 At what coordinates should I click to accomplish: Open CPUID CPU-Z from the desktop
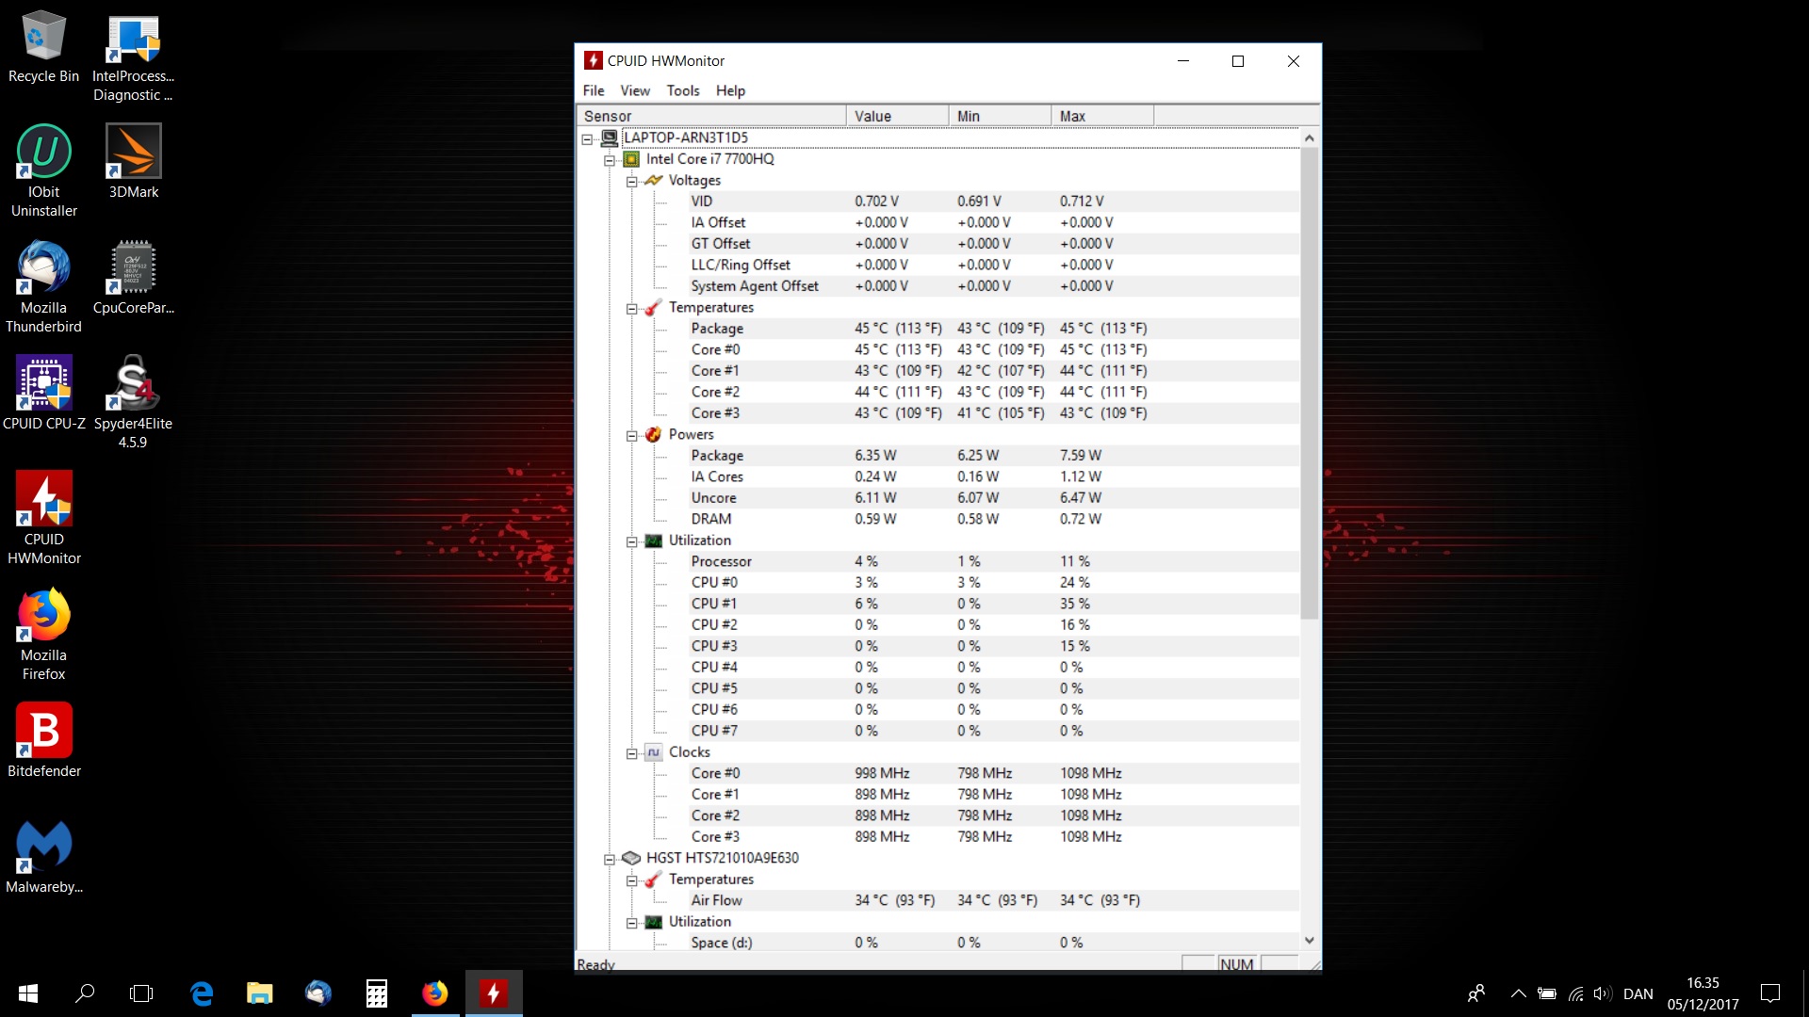click(43, 383)
